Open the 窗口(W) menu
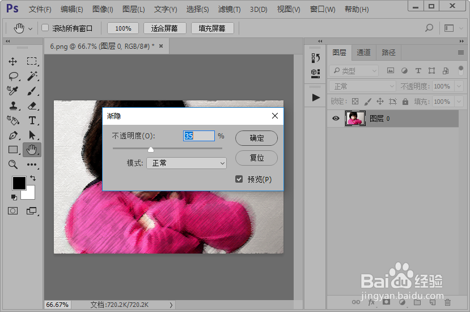The image size is (470, 312). pyautogui.click(x=323, y=9)
